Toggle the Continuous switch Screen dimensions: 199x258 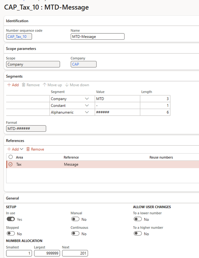[75, 233]
